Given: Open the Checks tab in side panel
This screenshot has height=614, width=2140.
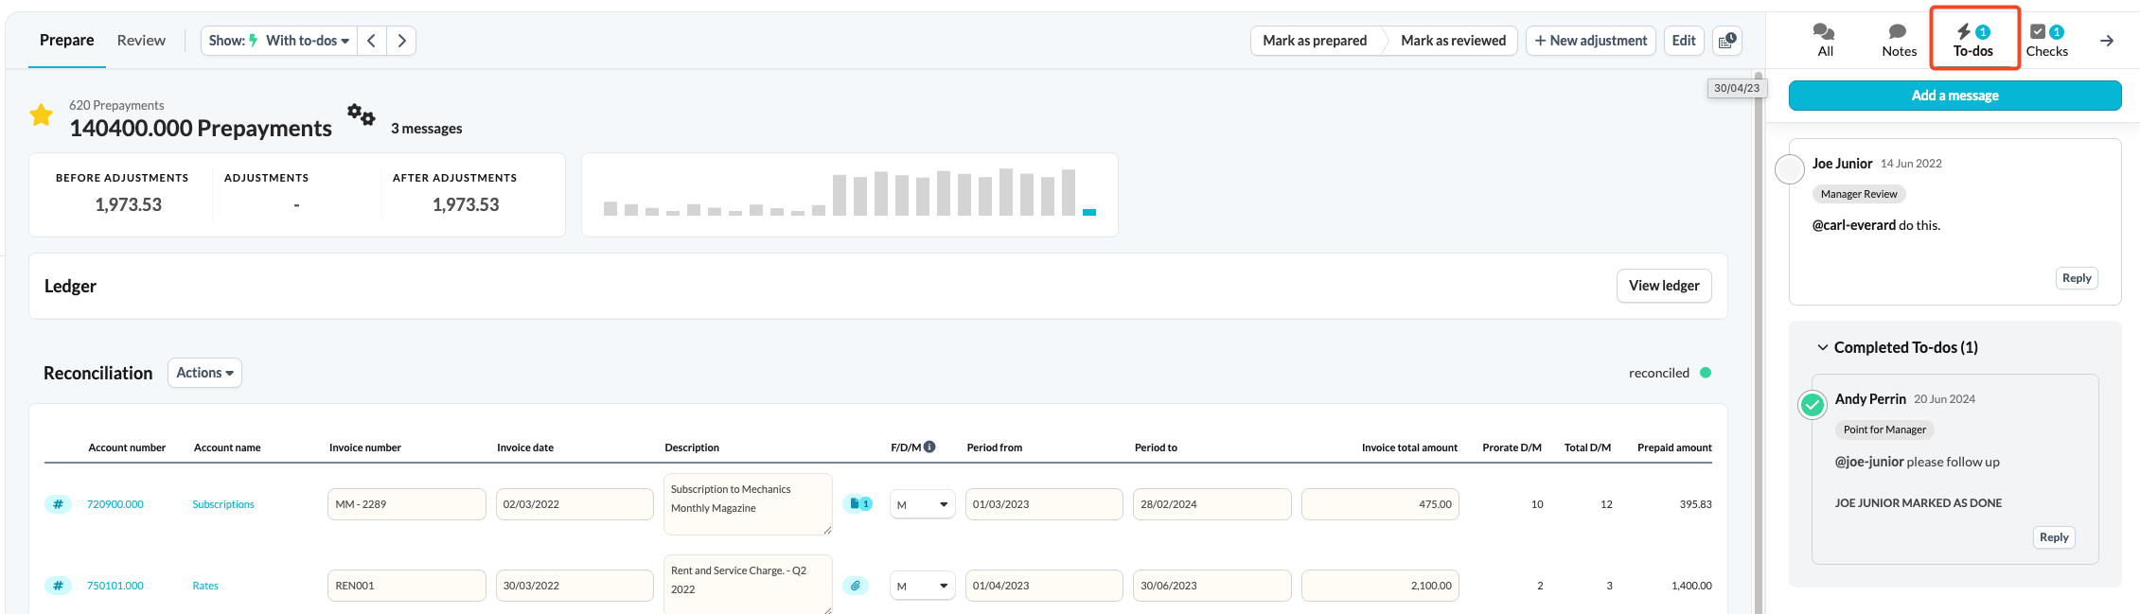Looking at the screenshot, I should coord(2046,41).
